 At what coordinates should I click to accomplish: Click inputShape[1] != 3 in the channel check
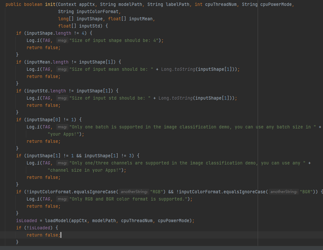click(x=108, y=156)
